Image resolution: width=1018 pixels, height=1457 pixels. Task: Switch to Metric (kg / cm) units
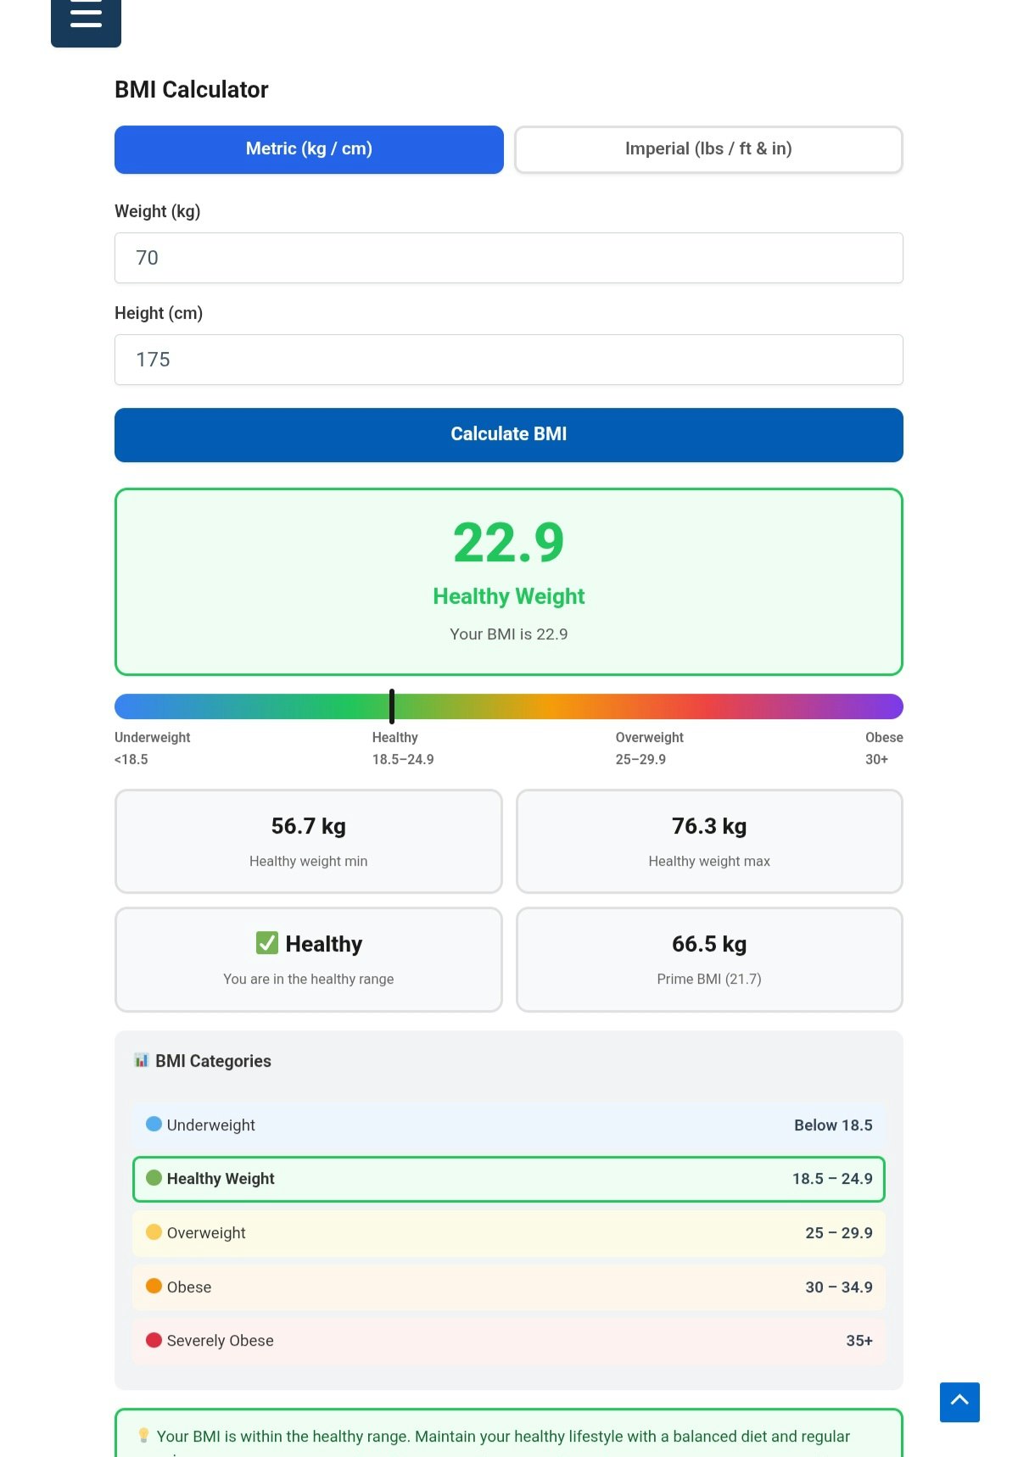tap(309, 149)
